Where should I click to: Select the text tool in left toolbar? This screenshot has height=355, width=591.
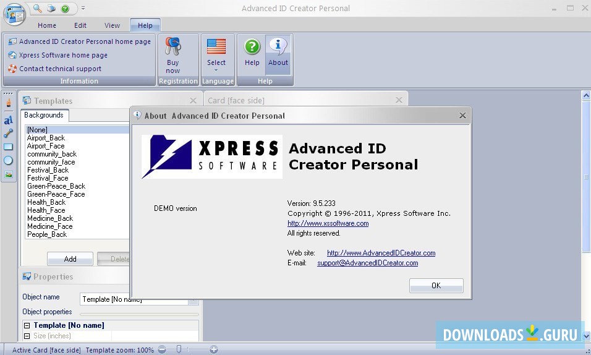[x=8, y=120]
